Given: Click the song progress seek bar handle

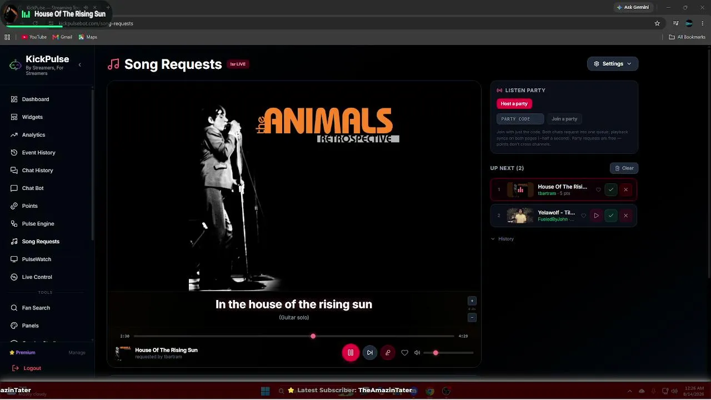Looking at the screenshot, I should (313, 336).
